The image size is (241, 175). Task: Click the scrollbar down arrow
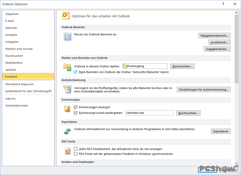[236, 164]
